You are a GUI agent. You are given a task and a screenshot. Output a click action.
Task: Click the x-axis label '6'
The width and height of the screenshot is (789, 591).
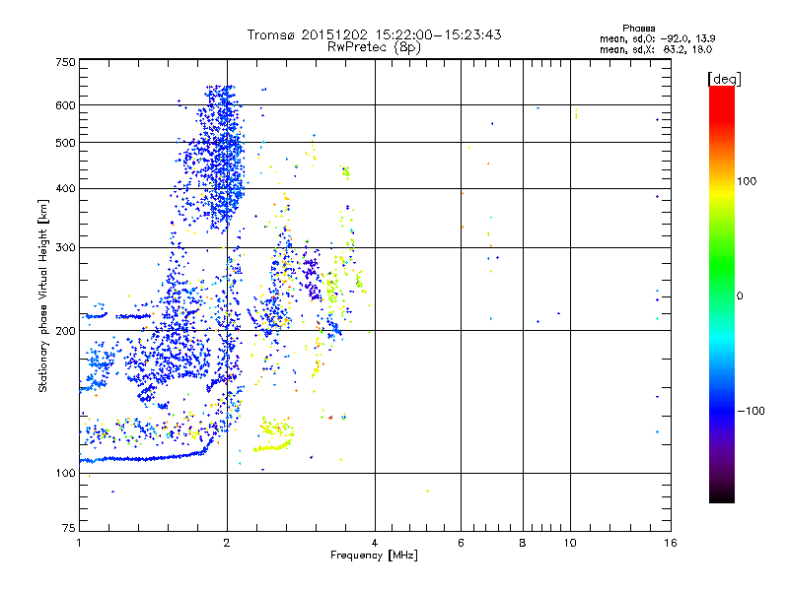tap(461, 543)
